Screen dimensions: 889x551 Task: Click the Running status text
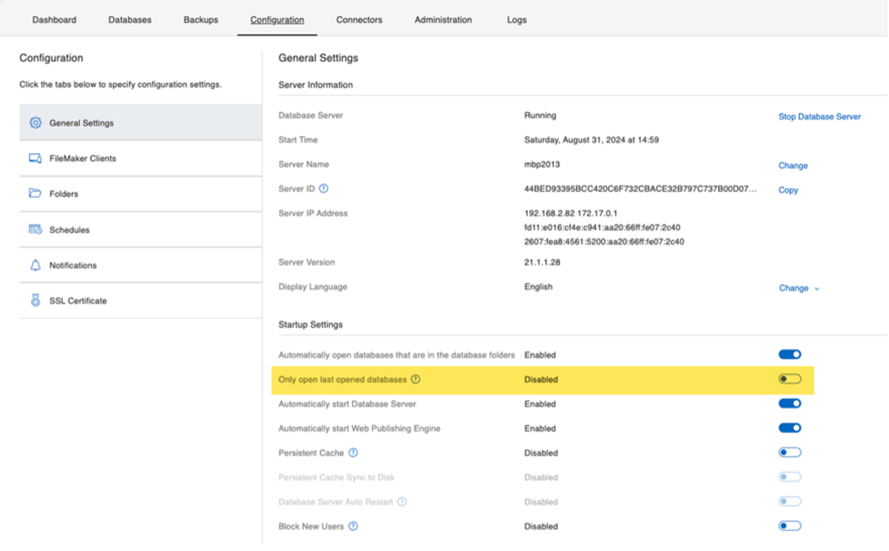click(x=540, y=115)
